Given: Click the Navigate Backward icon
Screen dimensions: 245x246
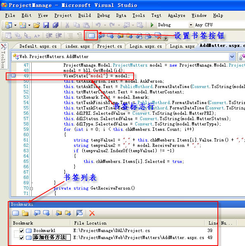Looking at the screenshot, I should coord(127,25).
